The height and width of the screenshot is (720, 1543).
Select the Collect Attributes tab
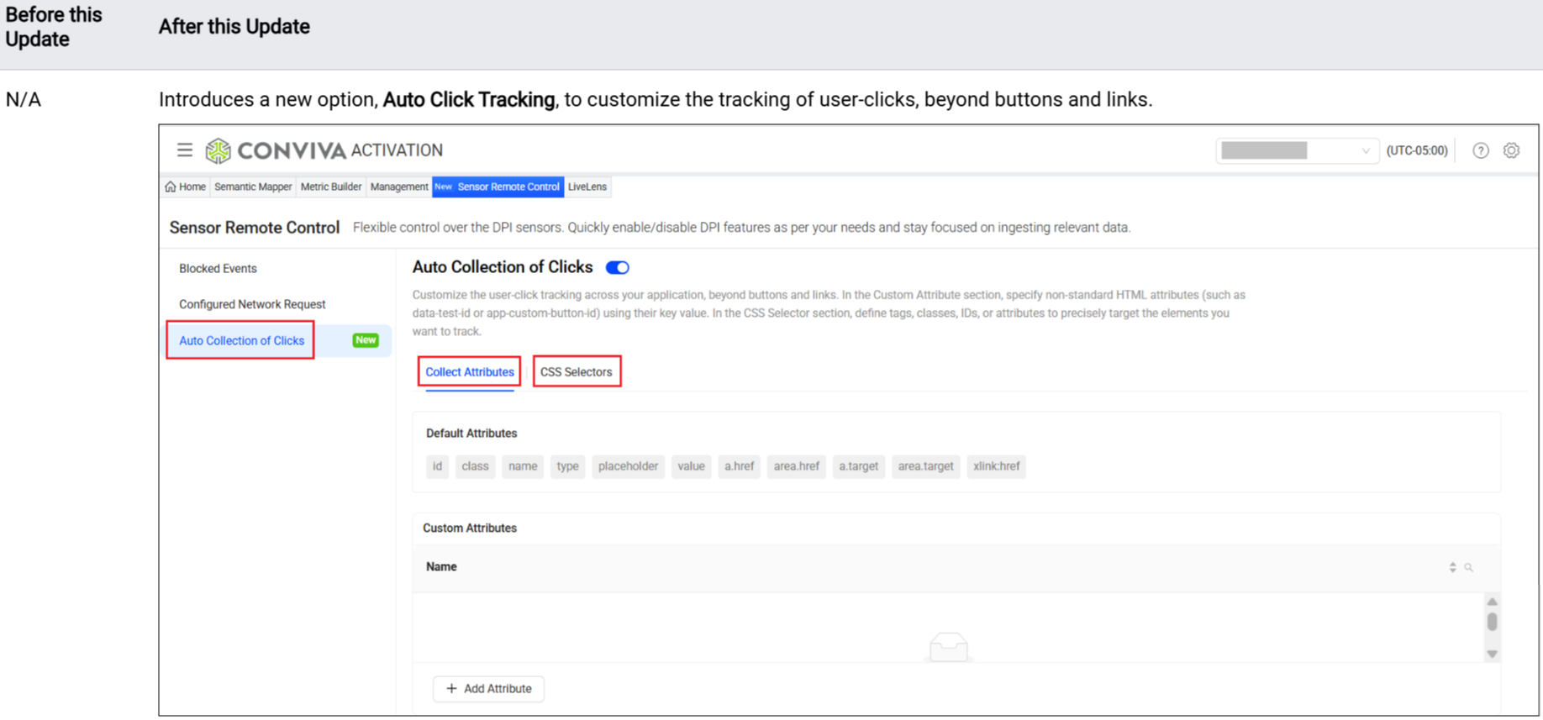[x=469, y=372]
